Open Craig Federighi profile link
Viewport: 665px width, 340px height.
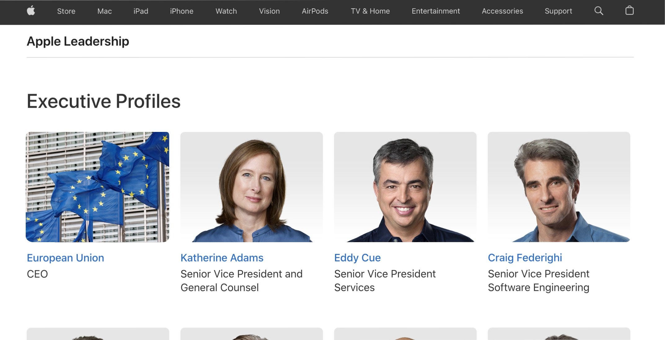click(525, 258)
